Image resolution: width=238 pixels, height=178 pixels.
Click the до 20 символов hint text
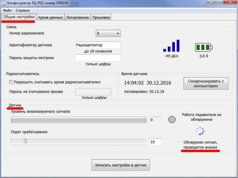click(98, 51)
